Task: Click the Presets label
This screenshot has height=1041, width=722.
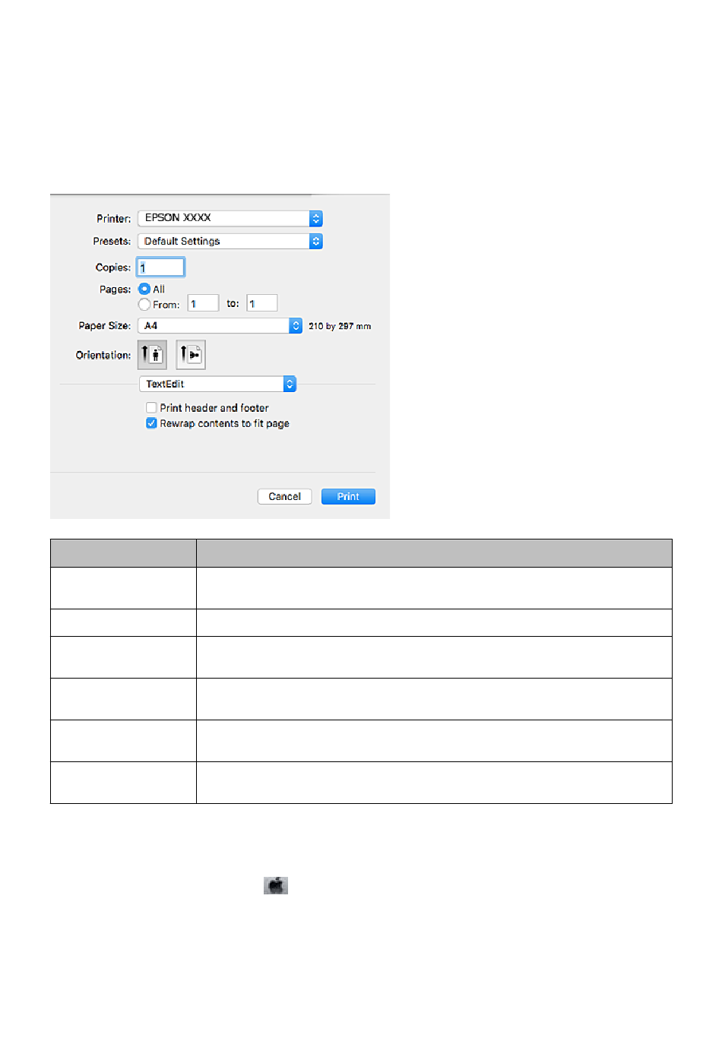Action: click(x=112, y=242)
